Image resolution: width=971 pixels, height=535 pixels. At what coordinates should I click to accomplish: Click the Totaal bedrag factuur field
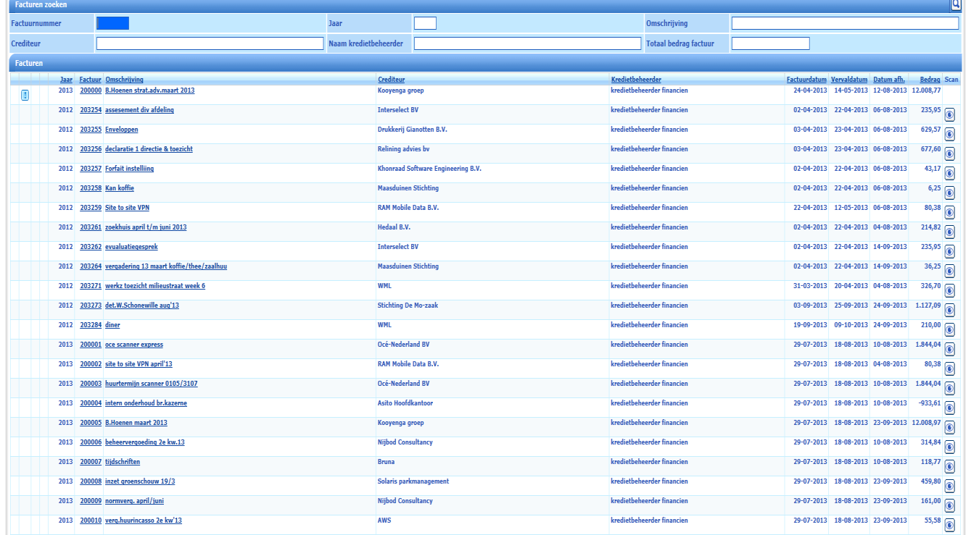pyautogui.click(x=770, y=43)
